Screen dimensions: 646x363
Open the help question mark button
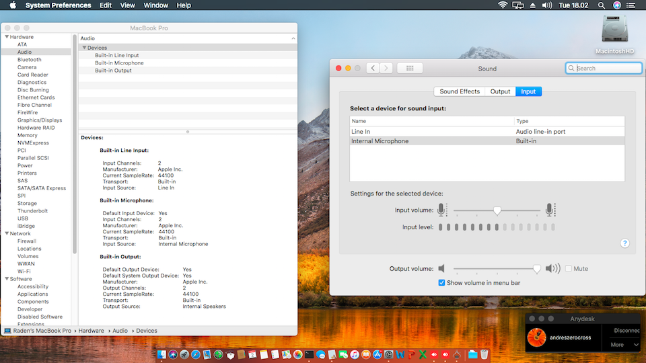click(x=624, y=243)
